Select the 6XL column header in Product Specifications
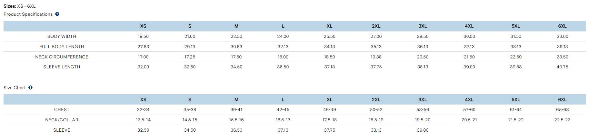 (562, 26)
